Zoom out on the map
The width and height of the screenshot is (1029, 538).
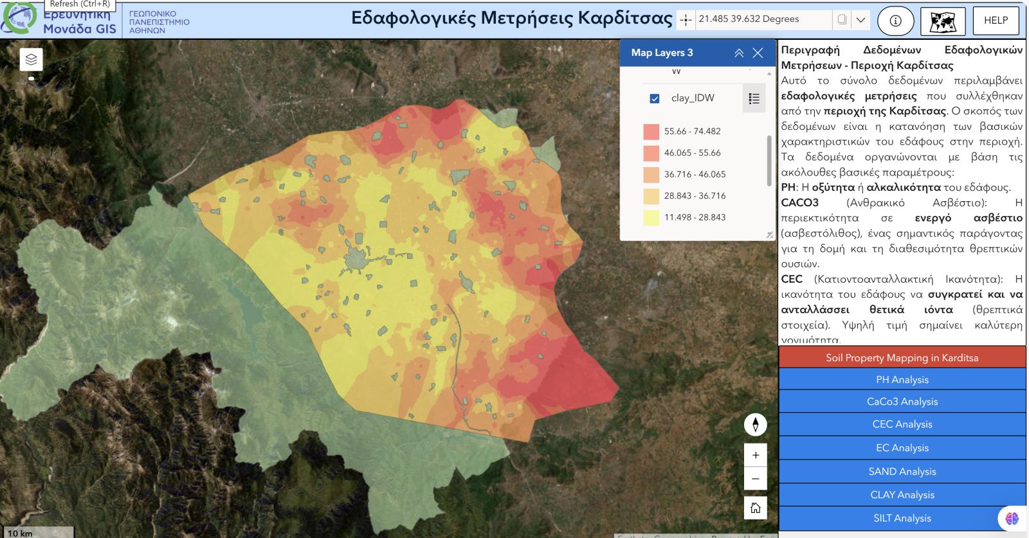[x=755, y=479]
